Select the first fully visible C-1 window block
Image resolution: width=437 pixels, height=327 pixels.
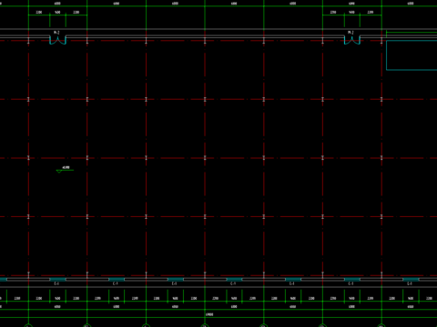pos(57,280)
